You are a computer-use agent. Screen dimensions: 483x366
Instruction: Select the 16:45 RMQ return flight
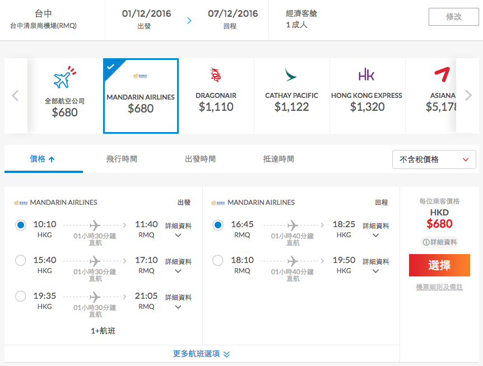click(x=218, y=225)
